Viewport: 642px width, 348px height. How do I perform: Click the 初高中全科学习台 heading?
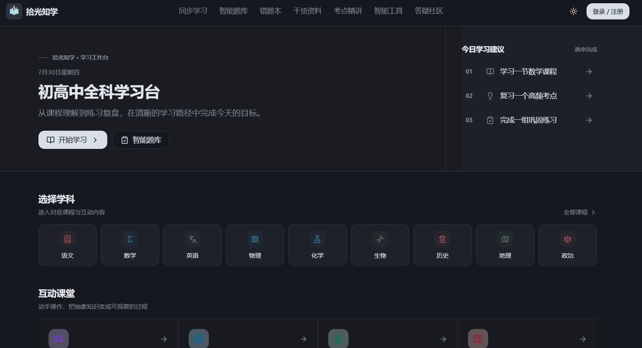point(99,92)
